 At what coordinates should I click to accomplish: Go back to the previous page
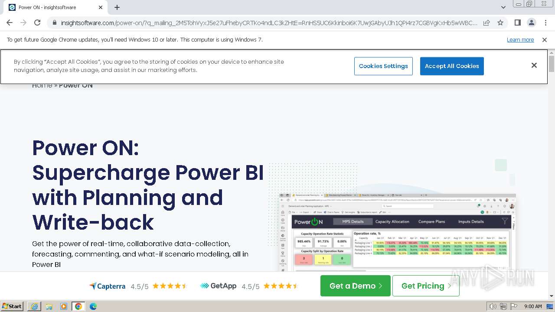[x=10, y=23]
